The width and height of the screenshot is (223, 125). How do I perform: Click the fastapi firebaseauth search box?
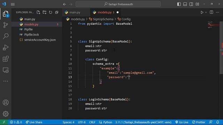pyautogui.click(x=118, y=4)
